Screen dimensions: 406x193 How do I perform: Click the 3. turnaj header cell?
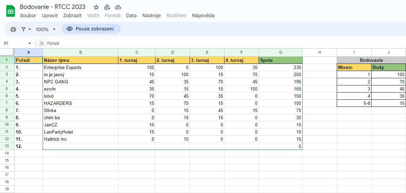tap(207, 60)
